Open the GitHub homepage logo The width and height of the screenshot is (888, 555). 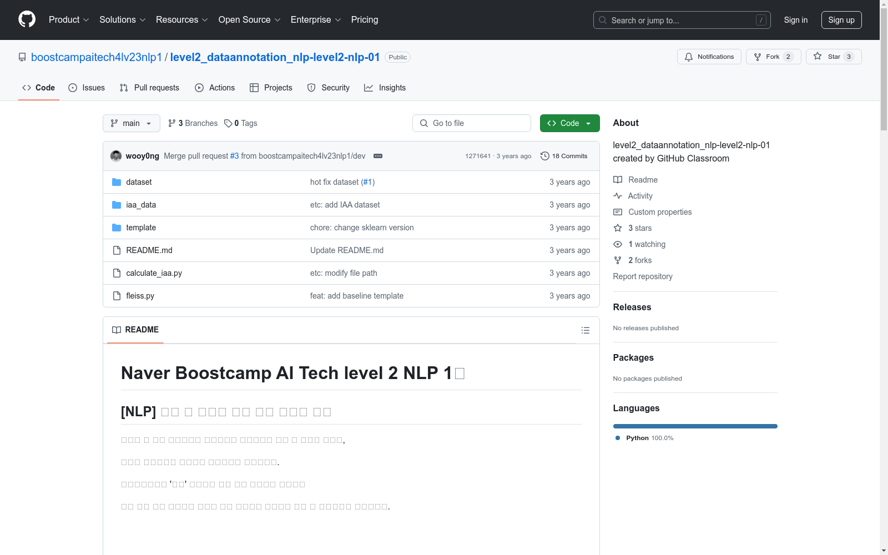pos(27,19)
